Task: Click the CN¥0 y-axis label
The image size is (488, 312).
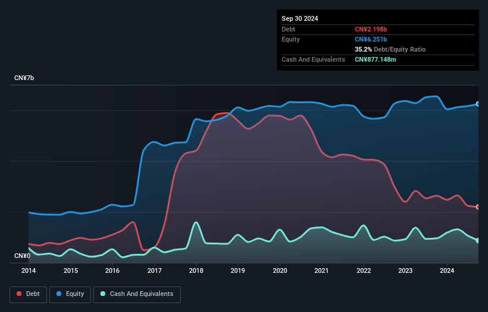Action: tap(23, 256)
